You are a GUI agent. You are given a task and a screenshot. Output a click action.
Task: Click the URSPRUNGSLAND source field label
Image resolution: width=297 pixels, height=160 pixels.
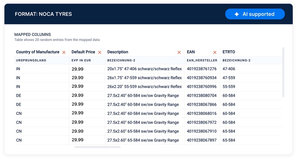[x=31, y=60]
